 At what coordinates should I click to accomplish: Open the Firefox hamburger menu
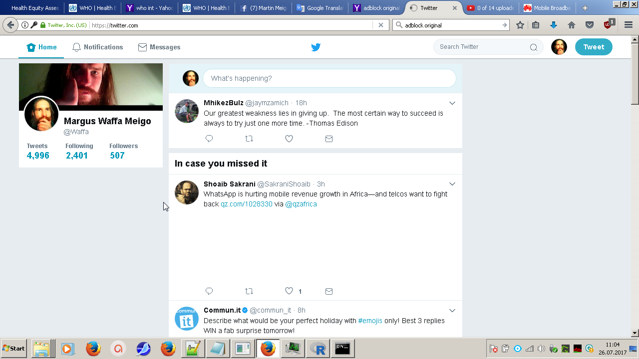coord(629,25)
